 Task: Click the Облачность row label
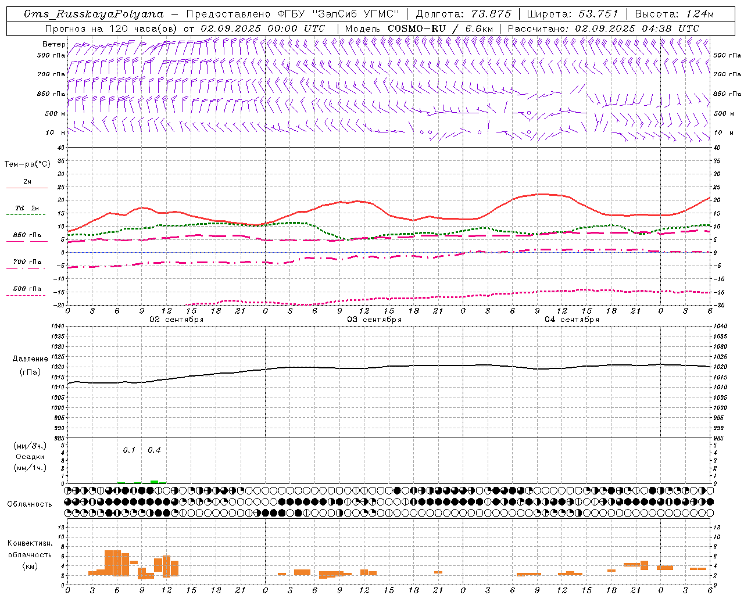pyautogui.click(x=30, y=504)
